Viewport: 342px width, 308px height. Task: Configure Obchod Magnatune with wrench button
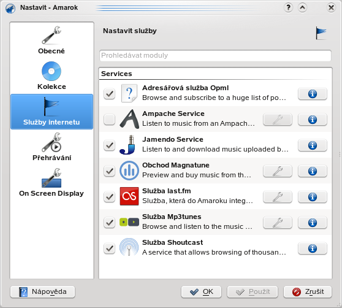[278, 171]
